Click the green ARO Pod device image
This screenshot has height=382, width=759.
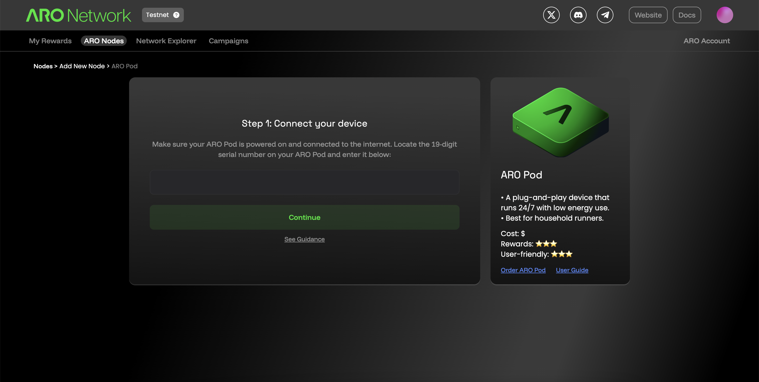coord(560,122)
